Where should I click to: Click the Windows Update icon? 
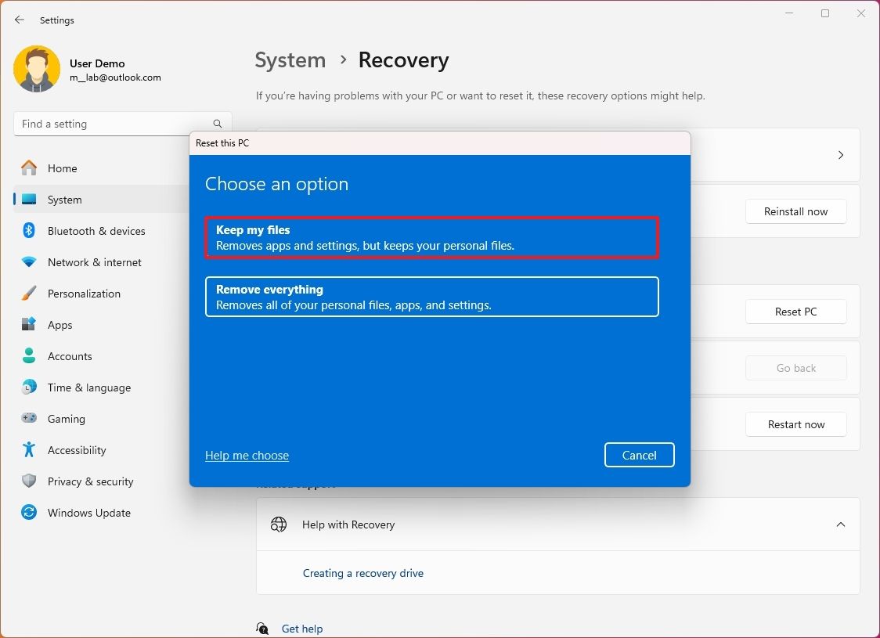click(30, 513)
